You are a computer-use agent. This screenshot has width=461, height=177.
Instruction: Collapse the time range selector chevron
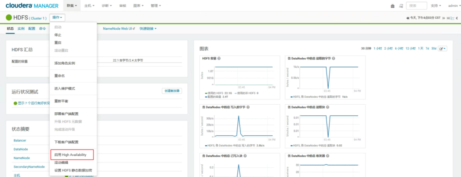457,18
